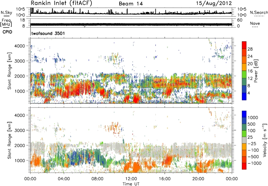Screen dimensions: 268x186
Task: Click the 'Slant Range [km]' label of the velocity panel
Action: (x=9, y=140)
